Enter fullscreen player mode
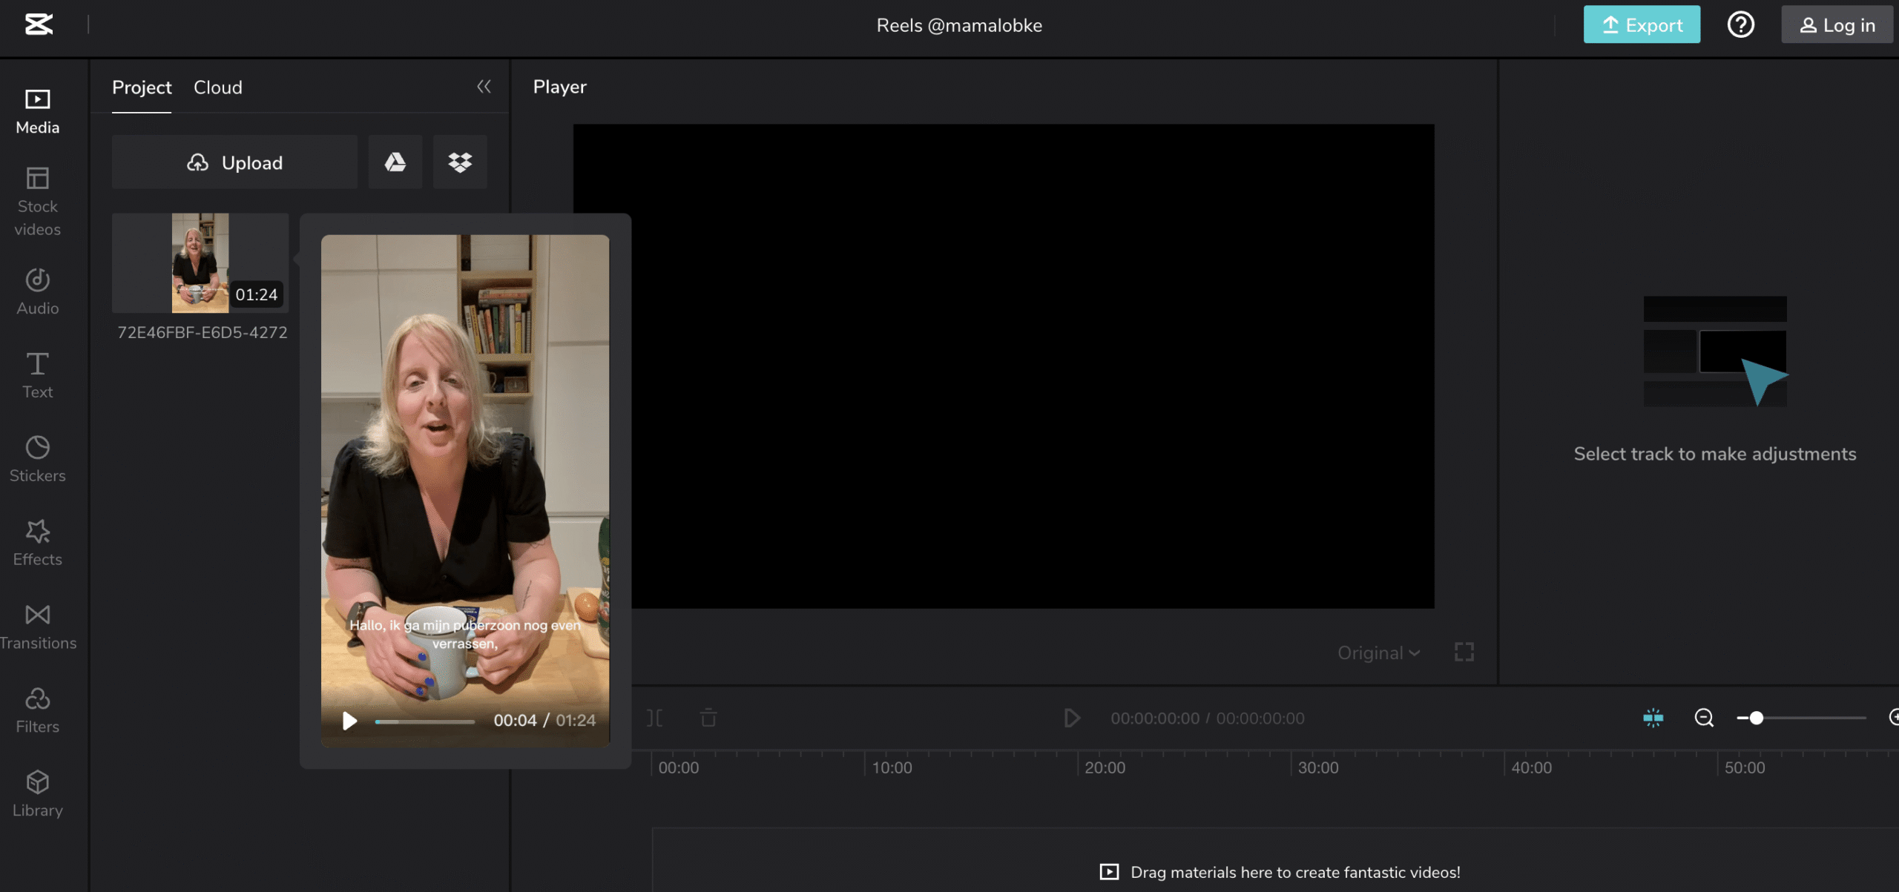 (1464, 653)
